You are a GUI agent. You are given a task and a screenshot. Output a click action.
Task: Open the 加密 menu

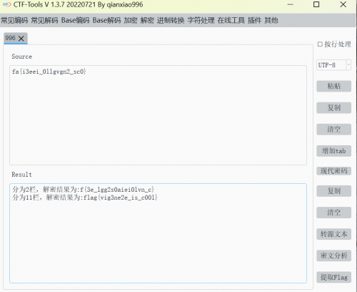click(x=131, y=20)
